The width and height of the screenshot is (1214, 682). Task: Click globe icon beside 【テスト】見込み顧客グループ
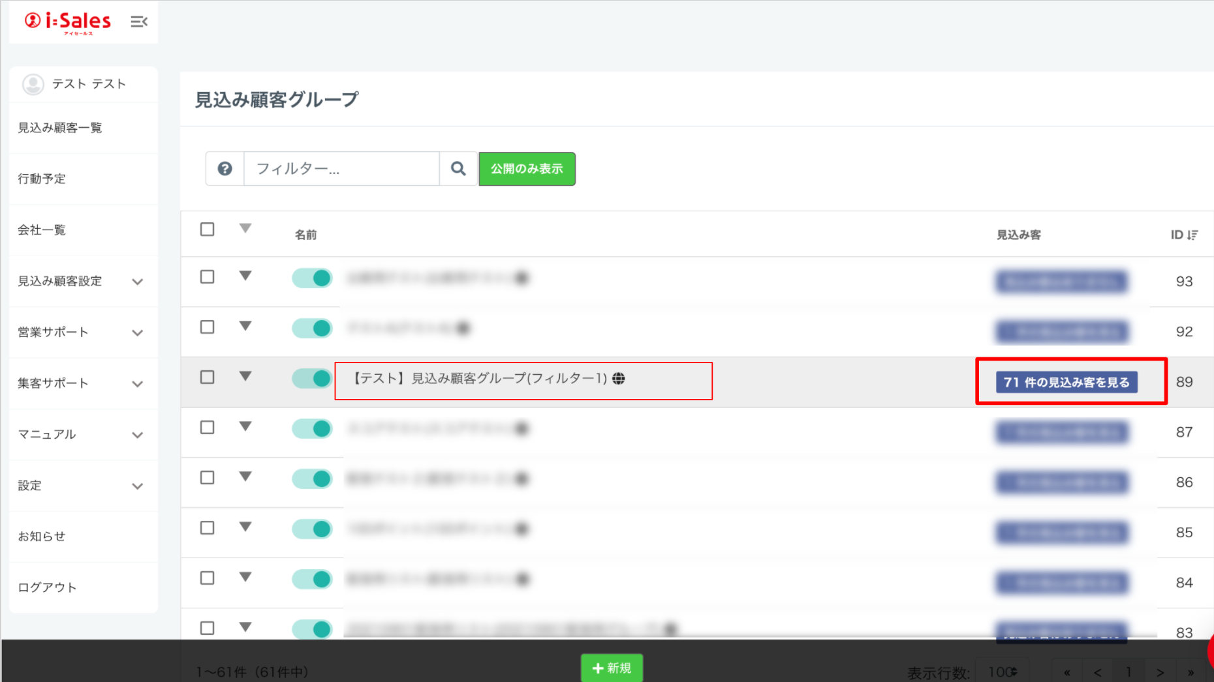(619, 379)
